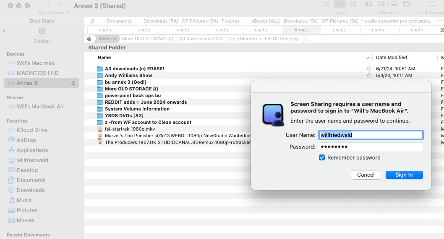Select the bu annex 3 (God!) folder

pyautogui.click(x=125, y=82)
